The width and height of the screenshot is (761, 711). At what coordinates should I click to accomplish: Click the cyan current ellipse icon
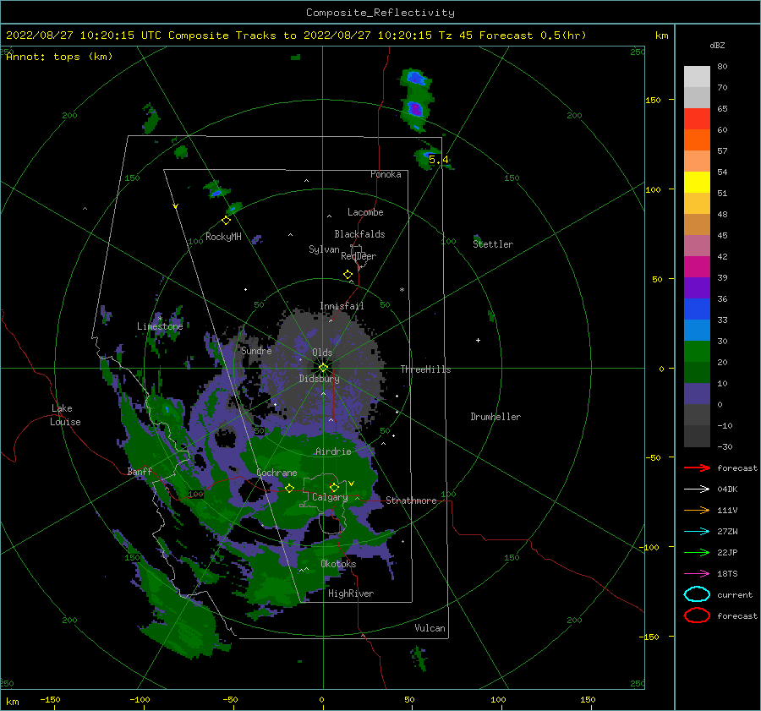click(697, 594)
